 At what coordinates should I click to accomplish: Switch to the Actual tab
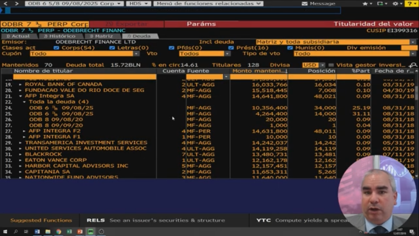pyautogui.click(x=19, y=36)
